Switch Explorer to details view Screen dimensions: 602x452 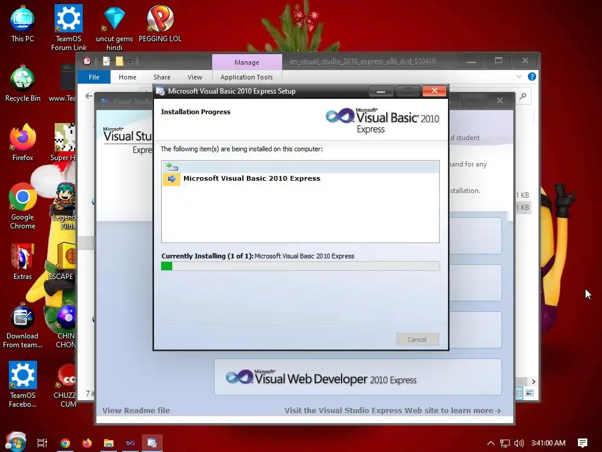pyautogui.click(x=519, y=393)
